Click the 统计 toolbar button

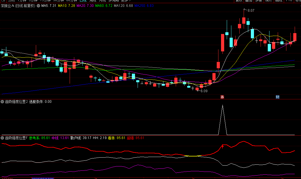pos(269,1)
